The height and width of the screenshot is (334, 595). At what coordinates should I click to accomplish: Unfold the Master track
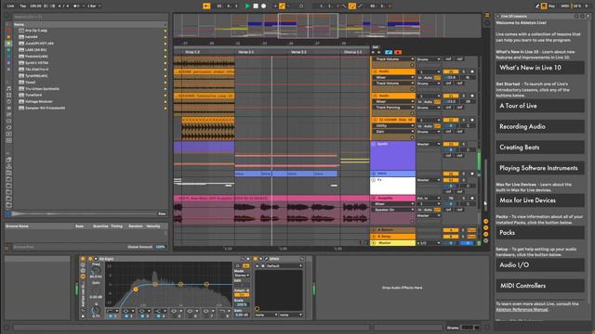click(x=374, y=243)
